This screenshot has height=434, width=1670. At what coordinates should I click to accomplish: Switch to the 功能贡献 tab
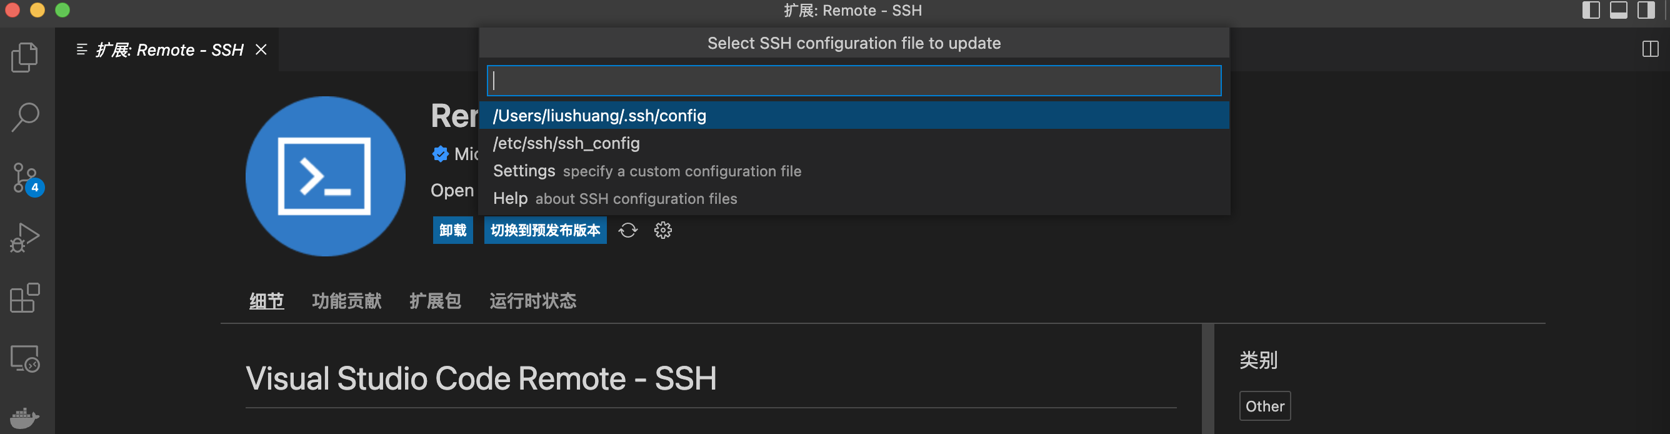346,301
